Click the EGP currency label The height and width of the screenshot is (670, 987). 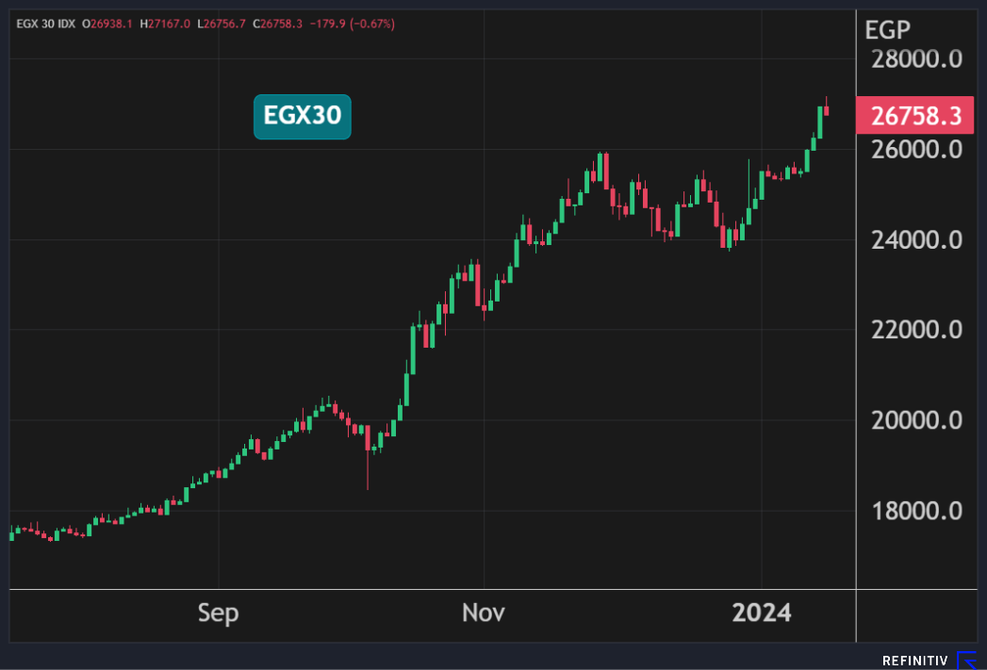(x=887, y=29)
